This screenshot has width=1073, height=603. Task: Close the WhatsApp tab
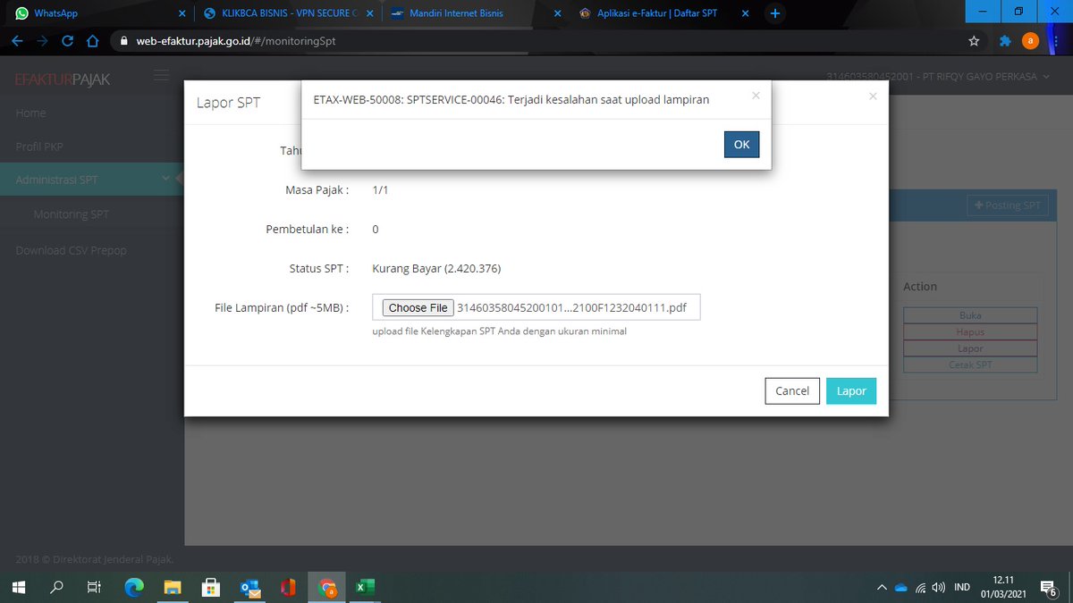(x=182, y=13)
